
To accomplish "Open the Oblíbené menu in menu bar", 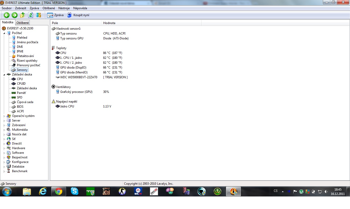I will [x=49, y=8].
